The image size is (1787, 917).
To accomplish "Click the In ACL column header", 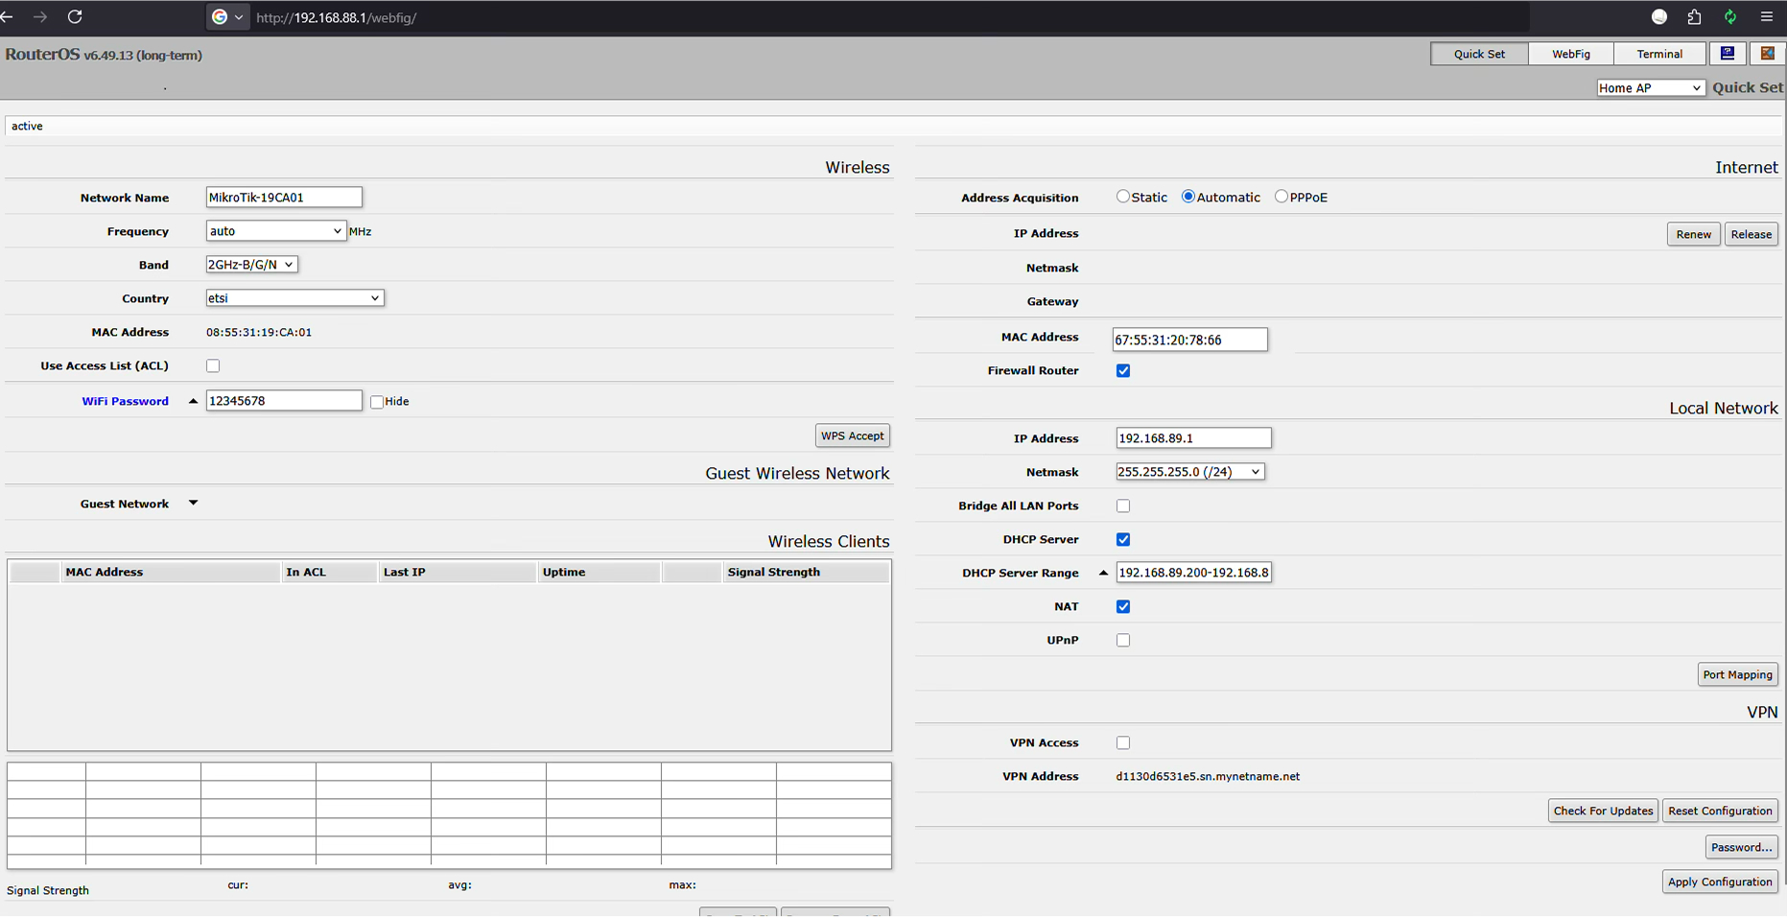I will pos(329,572).
